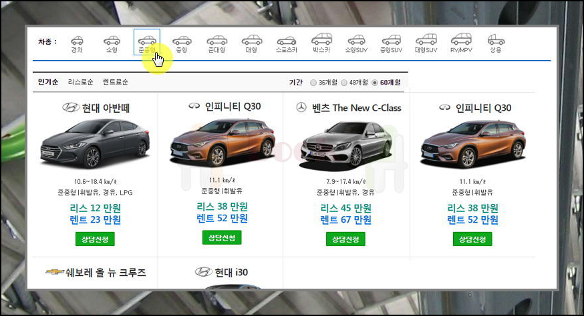Click the Chevrolet logo beside 쉐보레 올 뉴 크루즈
This screenshot has width=584, height=316.
[x=55, y=272]
